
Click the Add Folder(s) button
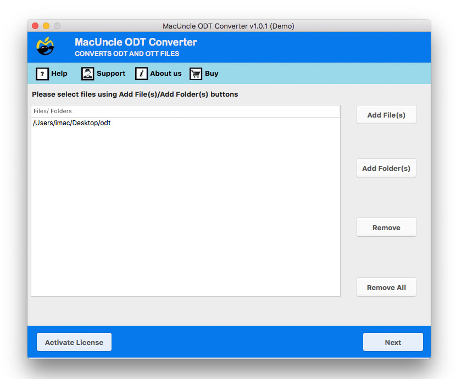[386, 168]
